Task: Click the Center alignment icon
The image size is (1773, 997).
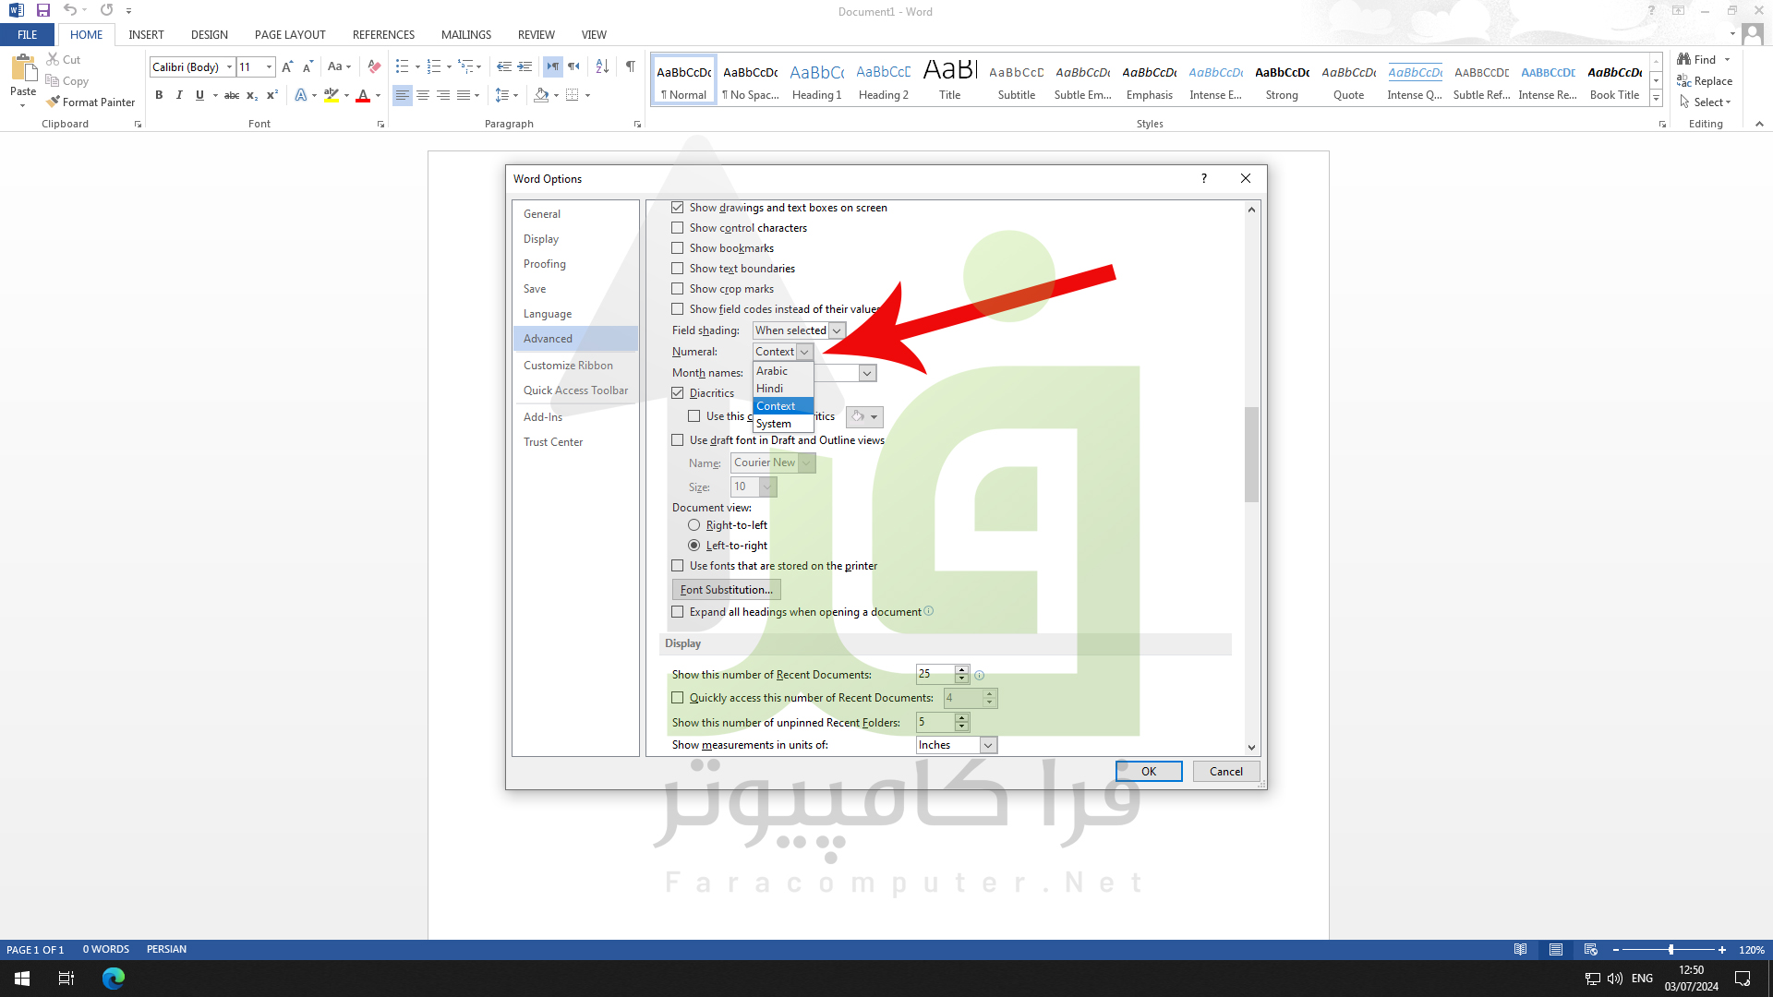Action: pos(423,95)
